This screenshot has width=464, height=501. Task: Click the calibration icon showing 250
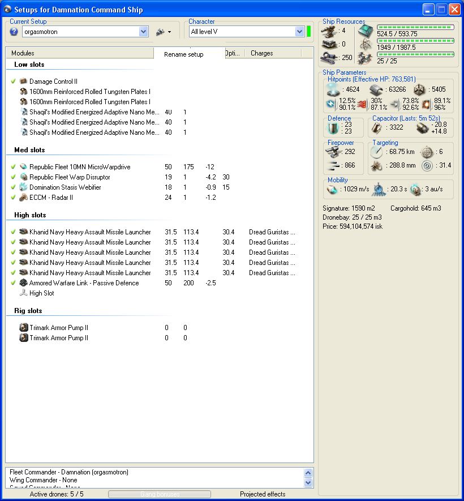click(x=329, y=58)
